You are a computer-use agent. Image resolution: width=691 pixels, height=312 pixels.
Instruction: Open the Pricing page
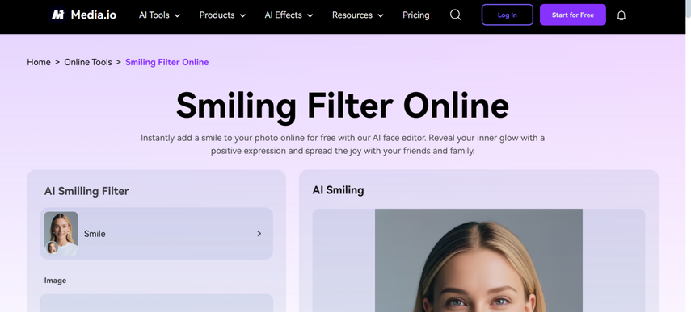point(415,15)
